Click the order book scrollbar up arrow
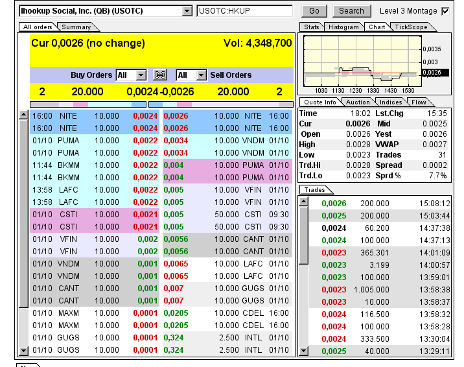The image size is (464, 367). [x=24, y=114]
